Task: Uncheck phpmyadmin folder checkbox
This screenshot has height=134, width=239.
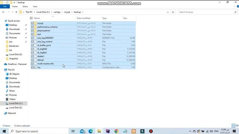Action: [32, 31]
